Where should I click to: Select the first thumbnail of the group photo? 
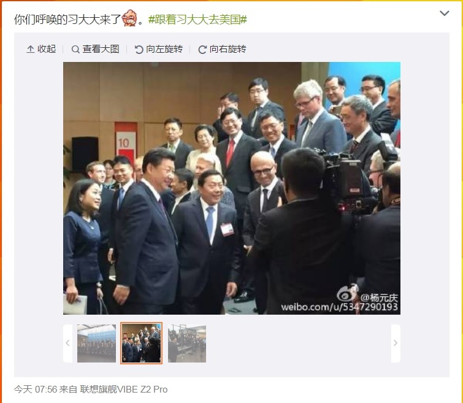96,344
